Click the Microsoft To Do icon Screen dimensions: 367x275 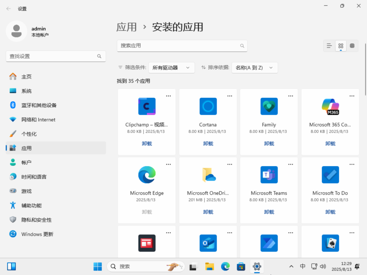tap(330, 175)
